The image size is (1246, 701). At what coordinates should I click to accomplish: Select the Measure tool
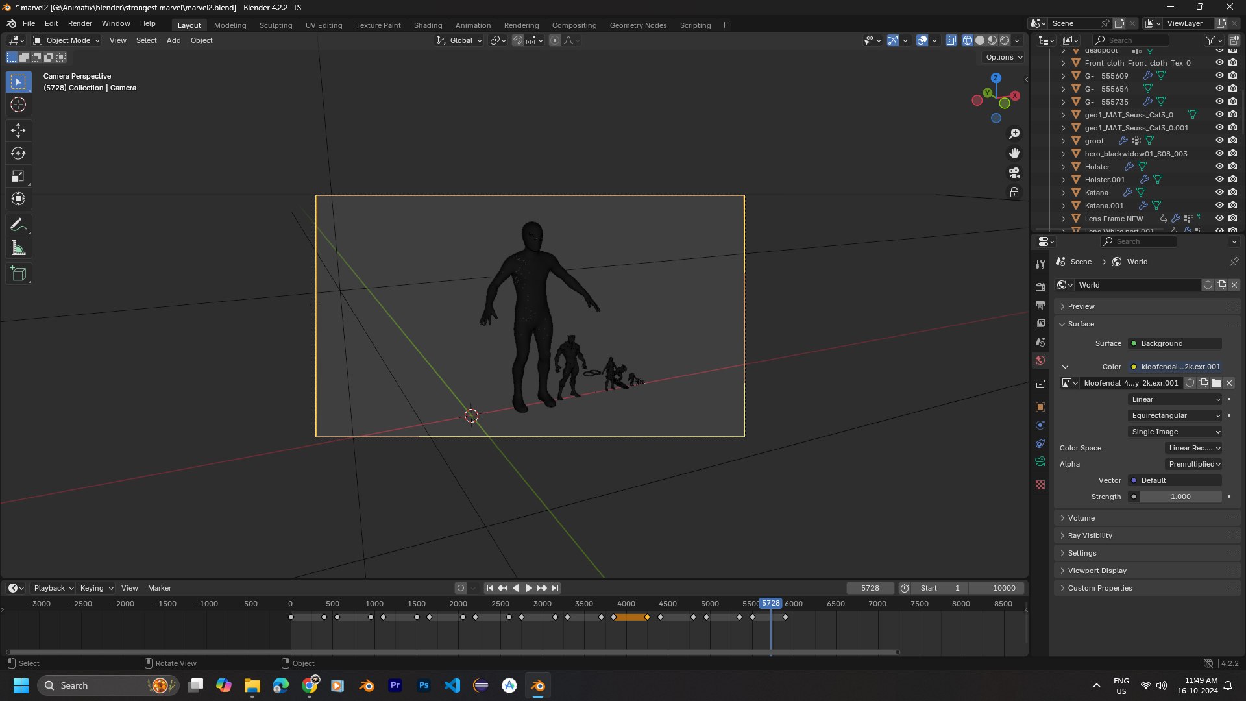click(18, 248)
